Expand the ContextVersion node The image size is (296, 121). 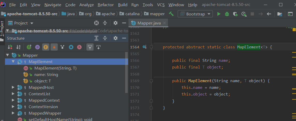13,107
